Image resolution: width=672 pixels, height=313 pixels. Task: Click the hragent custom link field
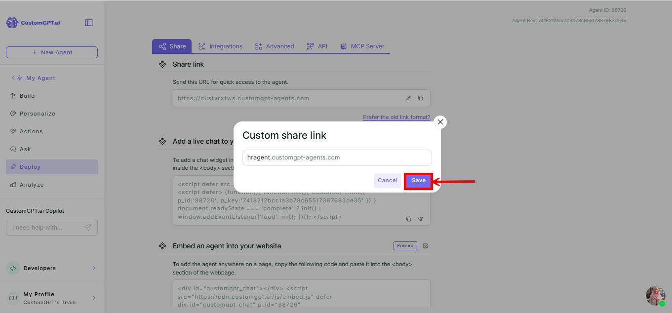[337, 157]
